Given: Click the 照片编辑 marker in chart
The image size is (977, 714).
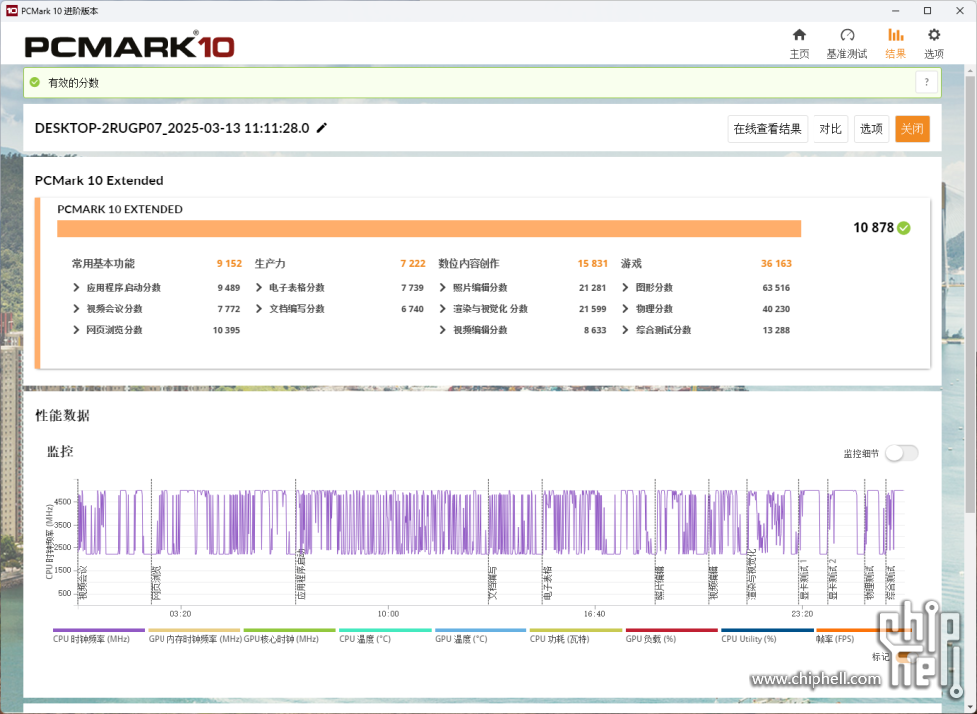Looking at the screenshot, I should coord(659,583).
